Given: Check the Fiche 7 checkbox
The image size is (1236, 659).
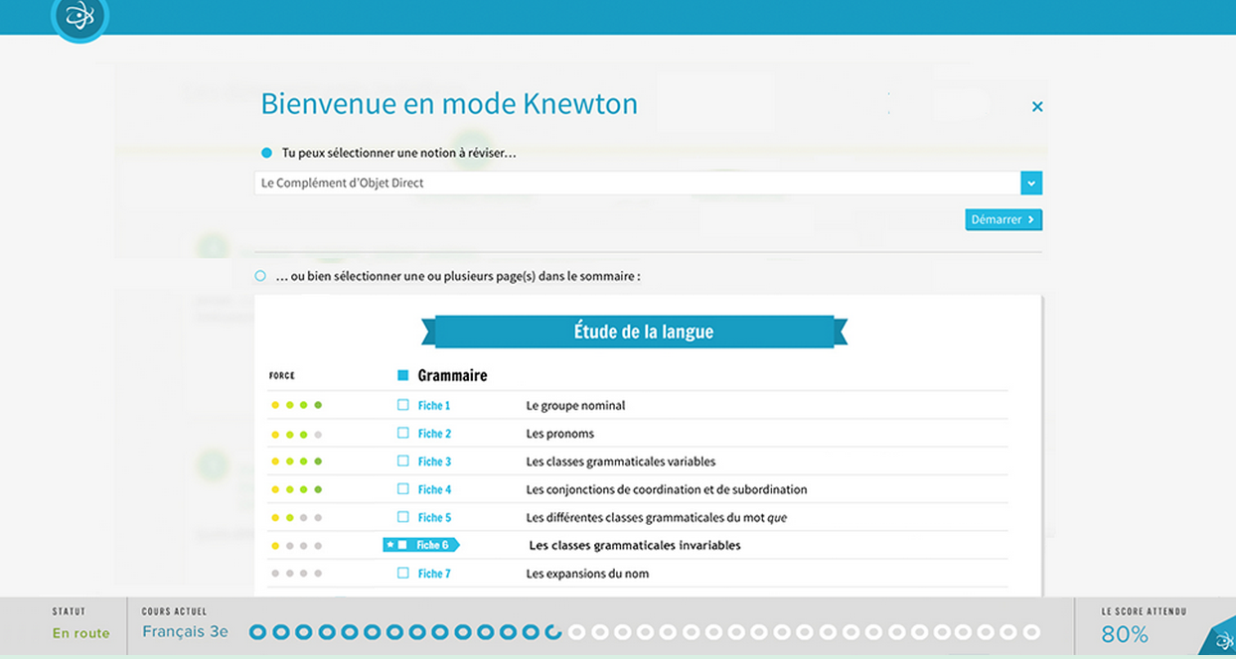Looking at the screenshot, I should coord(403,573).
